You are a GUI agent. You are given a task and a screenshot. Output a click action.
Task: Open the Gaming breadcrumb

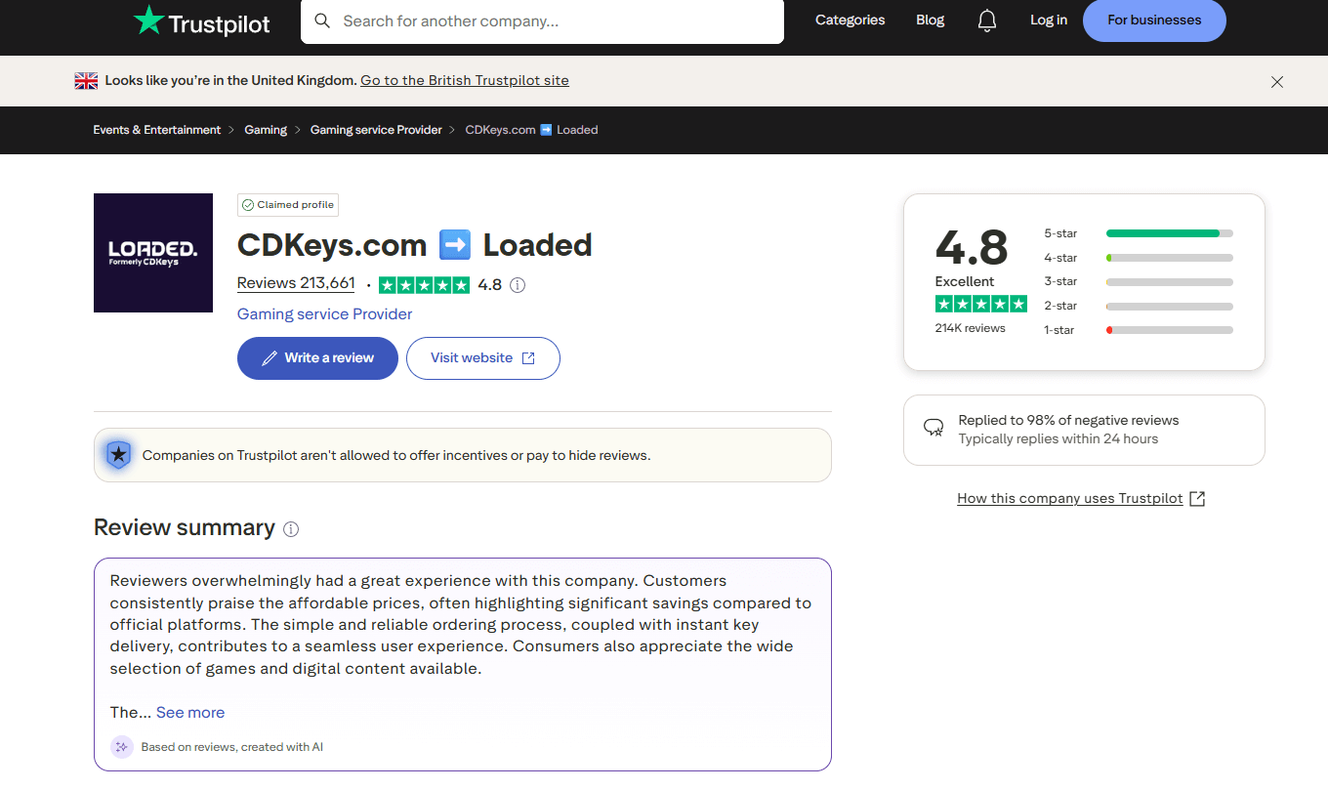pos(266,130)
